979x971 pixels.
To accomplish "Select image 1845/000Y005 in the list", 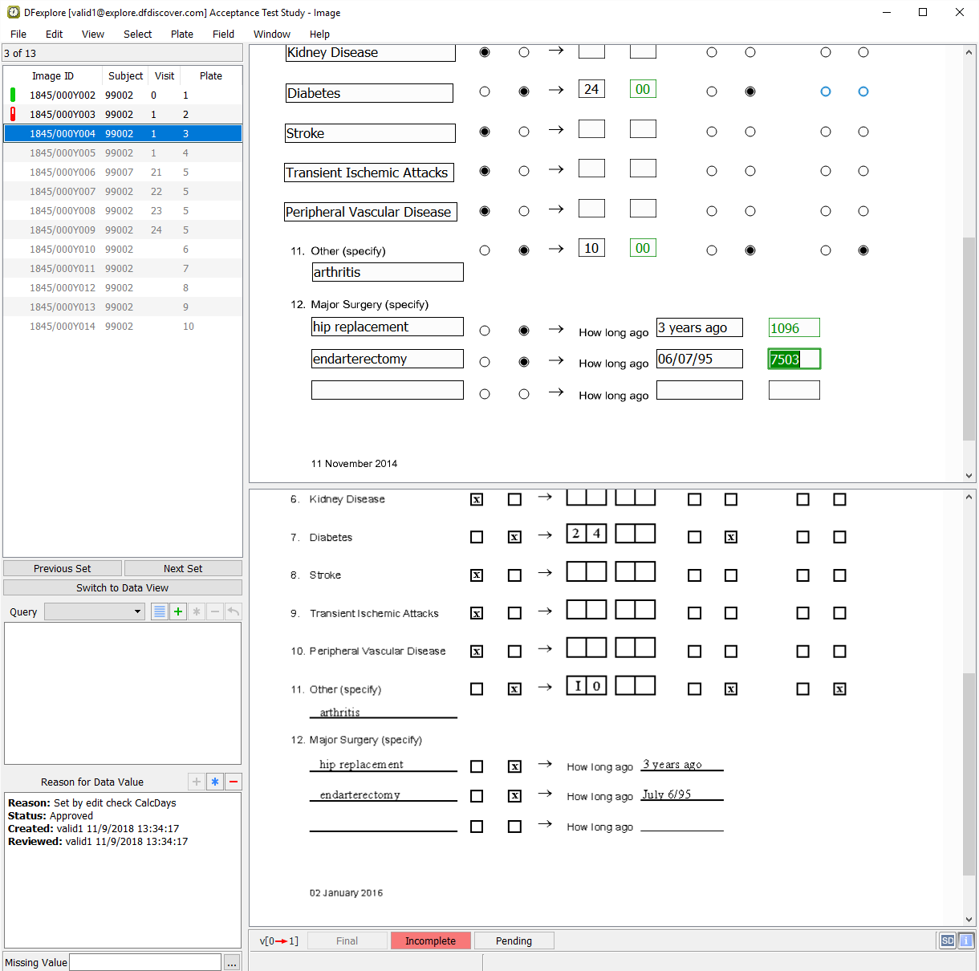I will pos(63,152).
